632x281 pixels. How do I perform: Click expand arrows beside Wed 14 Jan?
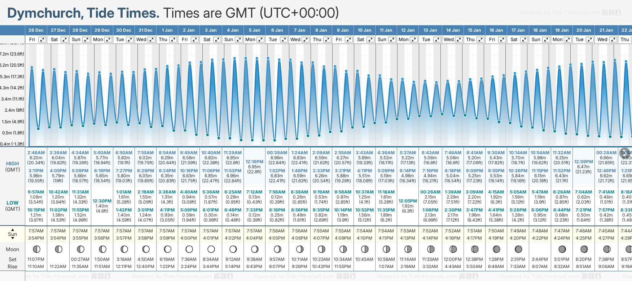coord(459,40)
